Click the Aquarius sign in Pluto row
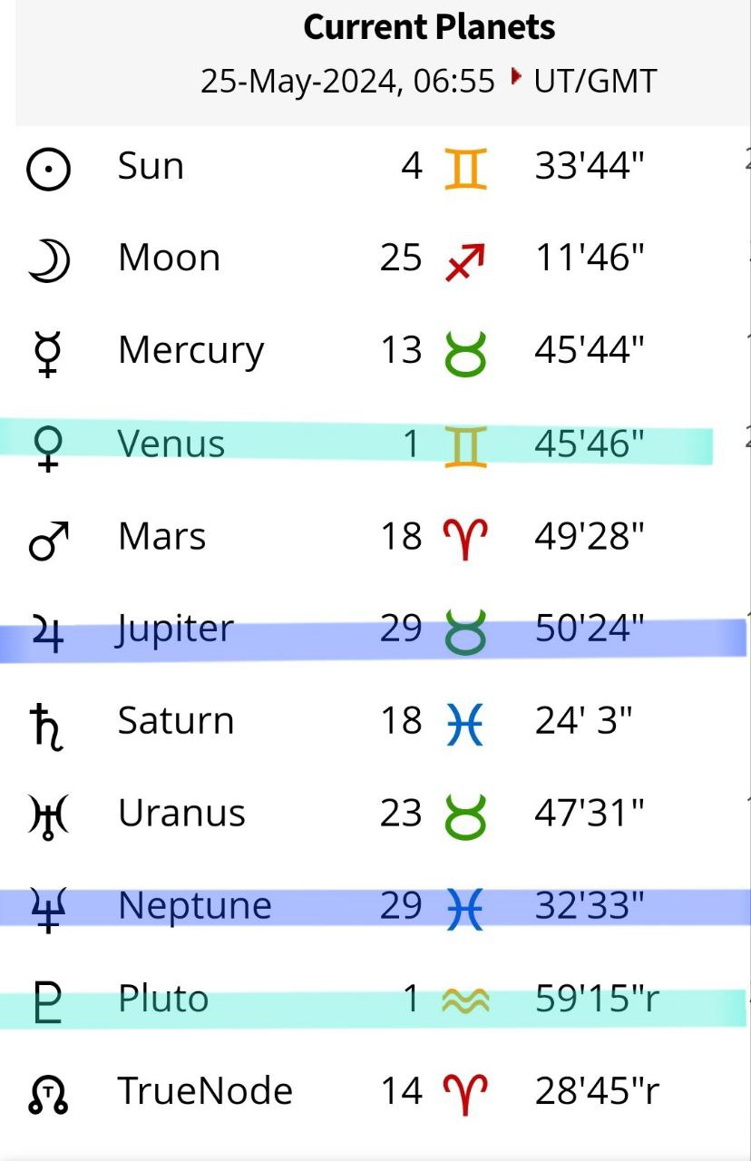The image size is (751, 1161). coord(465,1000)
